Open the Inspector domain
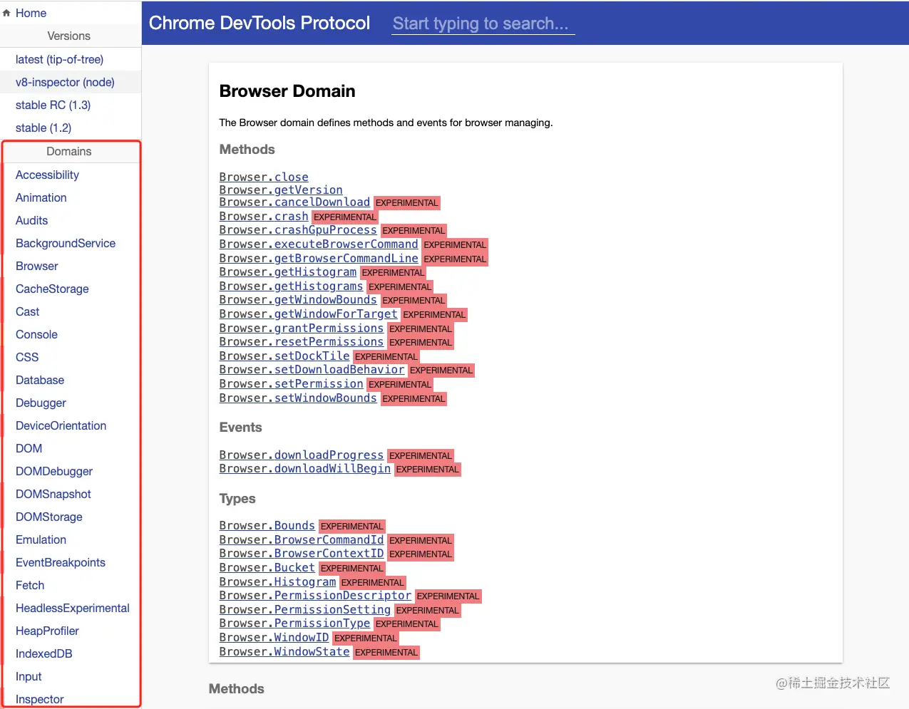The height and width of the screenshot is (709, 909). [40, 699]
